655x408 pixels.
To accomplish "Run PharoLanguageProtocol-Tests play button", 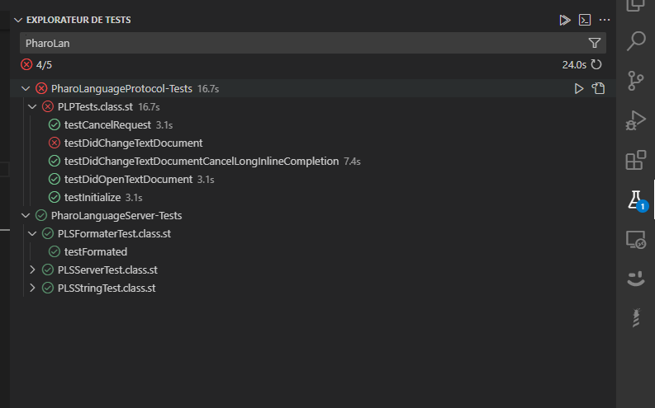I will pos(578,88).
